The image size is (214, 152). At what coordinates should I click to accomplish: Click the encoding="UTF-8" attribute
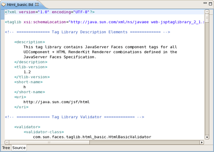pyautogui.click(x=70, y=12)
